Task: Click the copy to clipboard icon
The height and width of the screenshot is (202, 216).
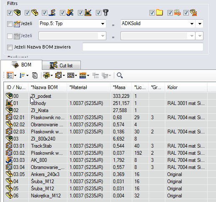Action: click(x=35, y=75)
